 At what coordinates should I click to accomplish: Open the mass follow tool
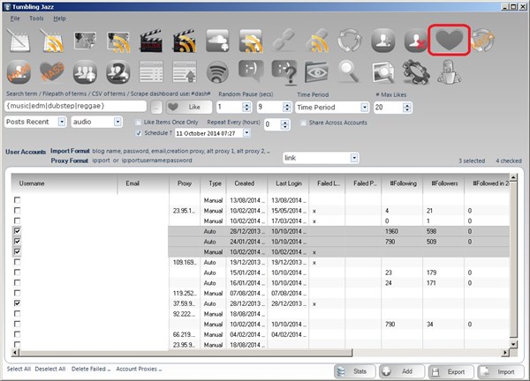pyautogui.click(x=19, y=72)
